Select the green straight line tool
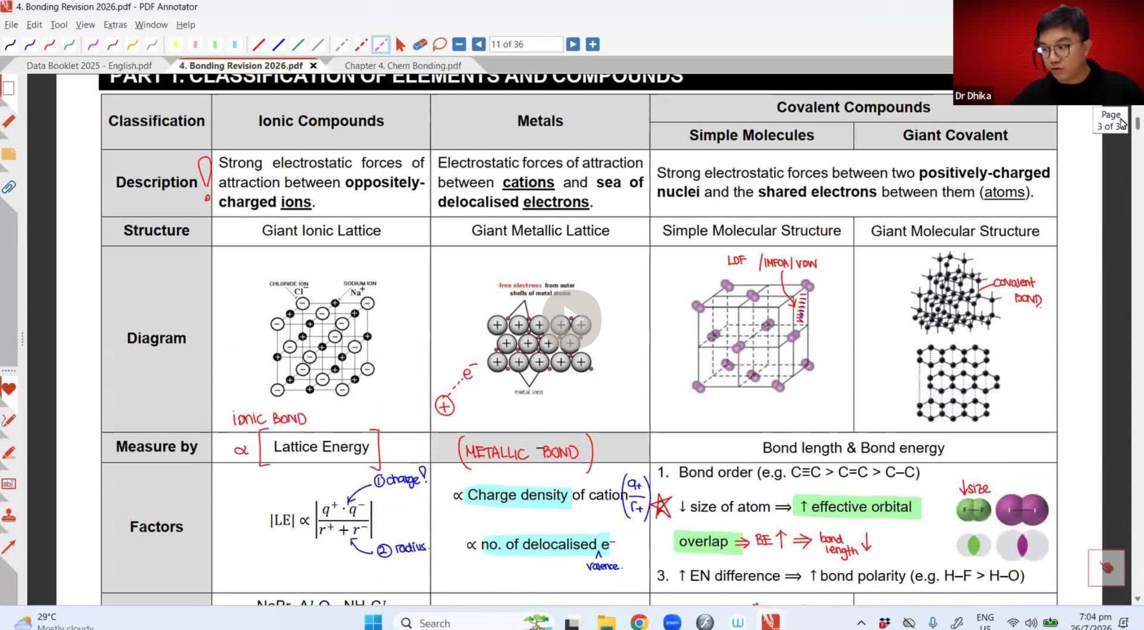Viewport: 1144px width, 630px height. pos(298,44)
